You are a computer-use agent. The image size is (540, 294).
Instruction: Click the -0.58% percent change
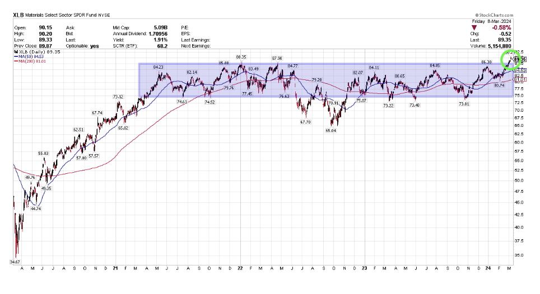(x=501, y=27)
